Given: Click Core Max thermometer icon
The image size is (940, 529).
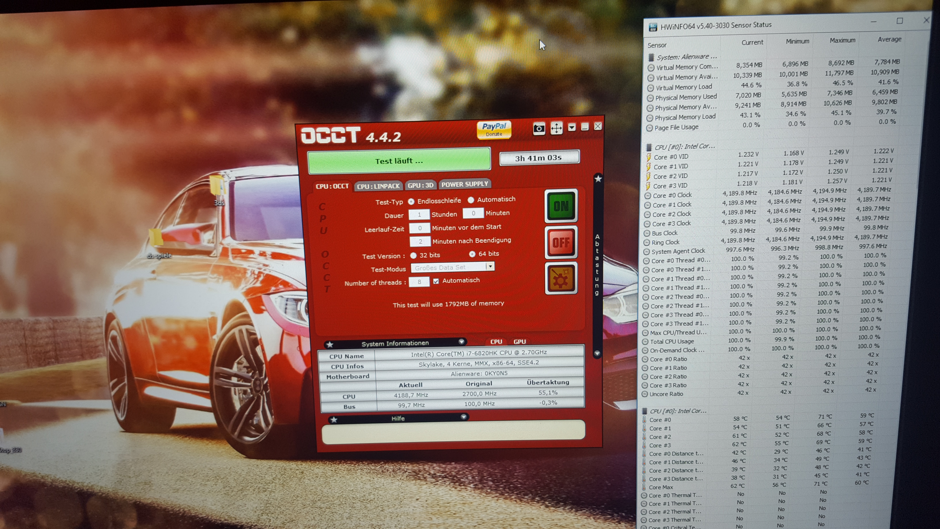Looking at the screenshot, I should pyautogui.click(x=644, y=488).
